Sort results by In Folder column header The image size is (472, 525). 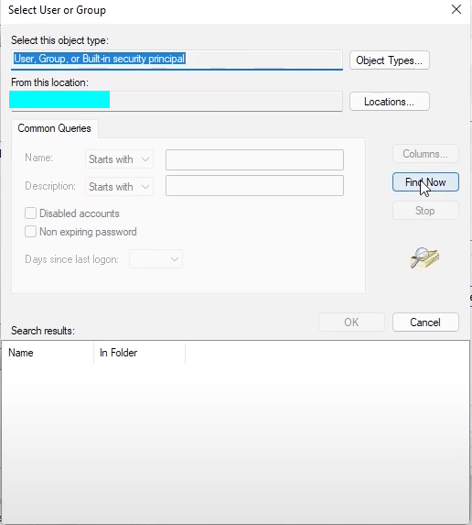pos(139,353)
